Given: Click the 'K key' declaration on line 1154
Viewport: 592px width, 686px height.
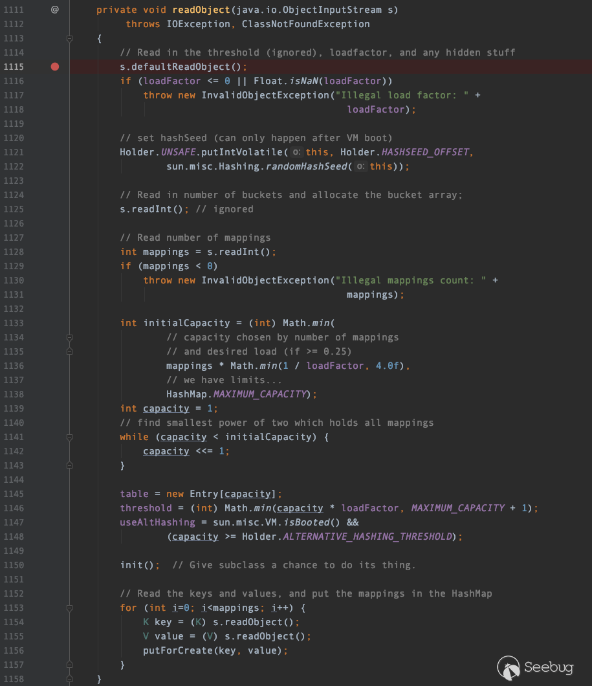Looking at the screenshot, I should 157,622.
